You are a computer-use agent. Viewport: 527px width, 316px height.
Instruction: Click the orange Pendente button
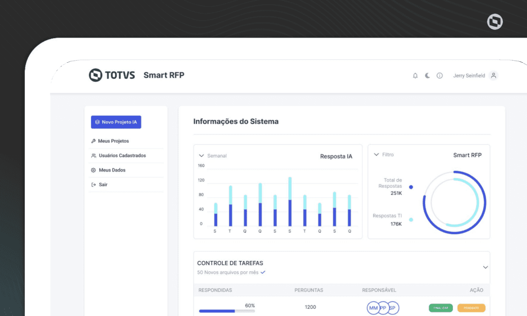tap(471, 308)
